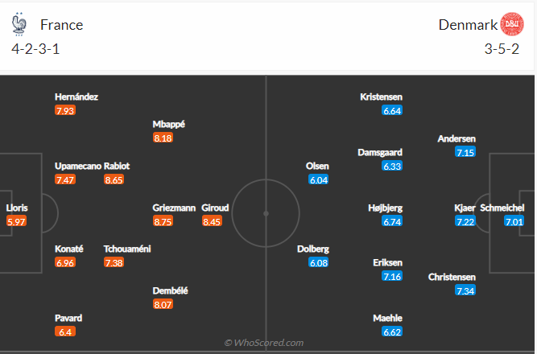Click Rabiot's 8.65 rating badge
This screenshot has width=537, height=354.
coord(114,180)
